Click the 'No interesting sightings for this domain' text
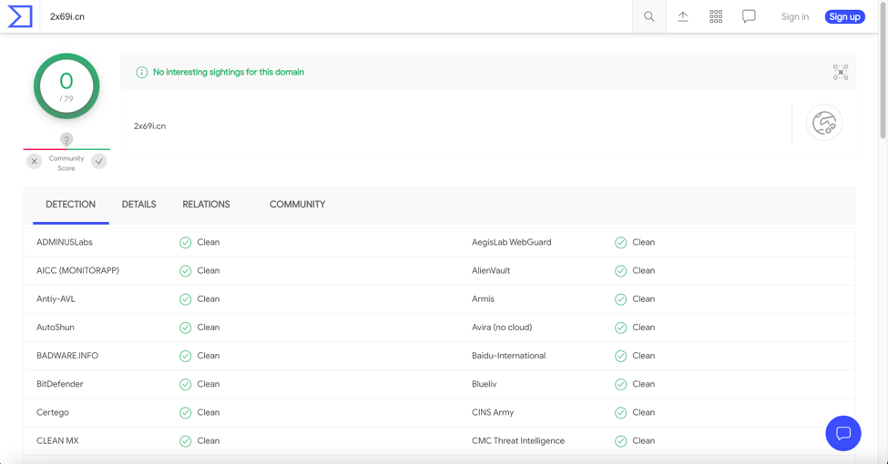This screenshot has width=888, height=464. 229,72
